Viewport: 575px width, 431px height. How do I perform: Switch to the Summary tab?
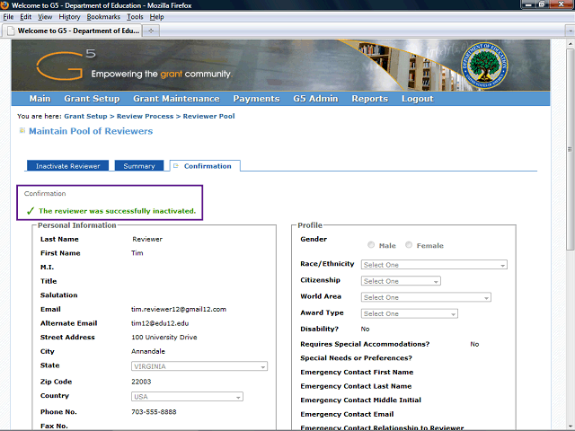(139, 166)
